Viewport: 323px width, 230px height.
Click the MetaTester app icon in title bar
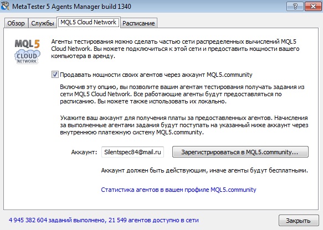click(x=5, y=6)
